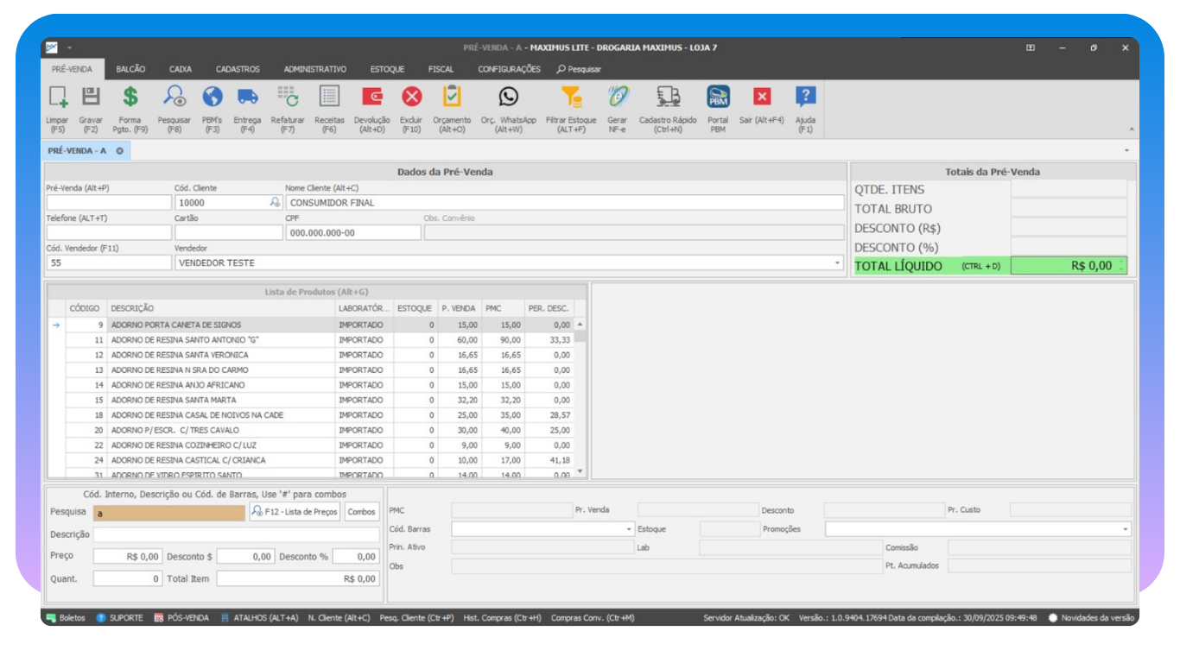Screen dimensions: 1180x663
Task: Open the ESTOQUE ribbon tab
Action: coord(387,69)
